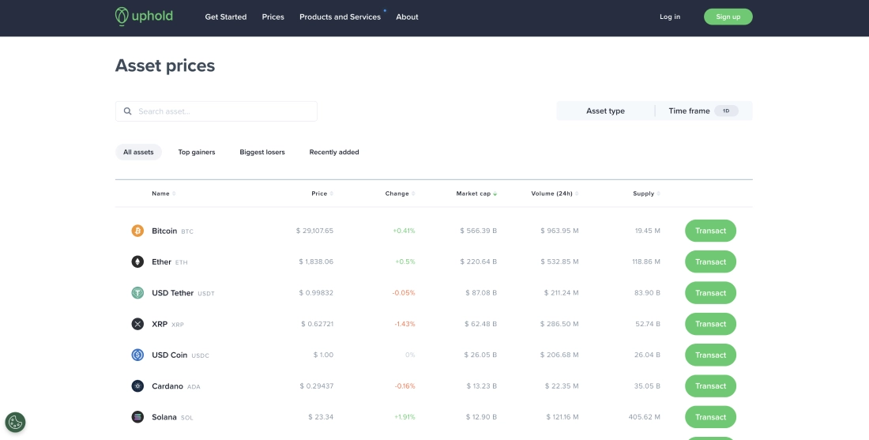869x440 pixels.
Task: Switch to Biggest losers tab
Action: pos(262,152)
